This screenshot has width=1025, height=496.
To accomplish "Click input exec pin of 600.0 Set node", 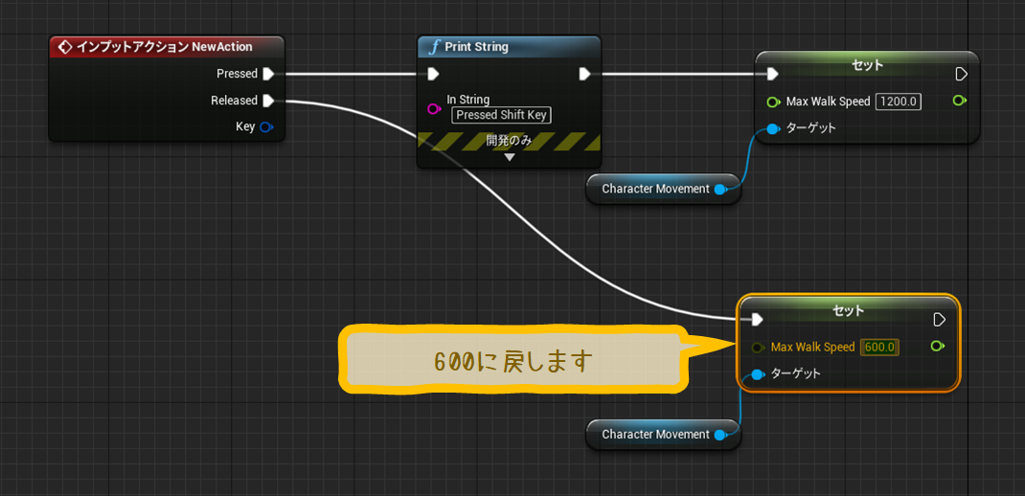I will pos(757,320).
